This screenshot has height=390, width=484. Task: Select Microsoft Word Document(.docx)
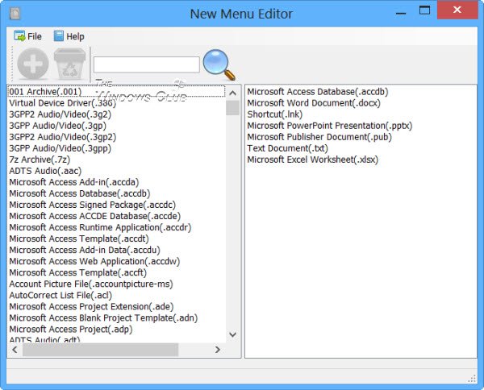pos(314,103)
